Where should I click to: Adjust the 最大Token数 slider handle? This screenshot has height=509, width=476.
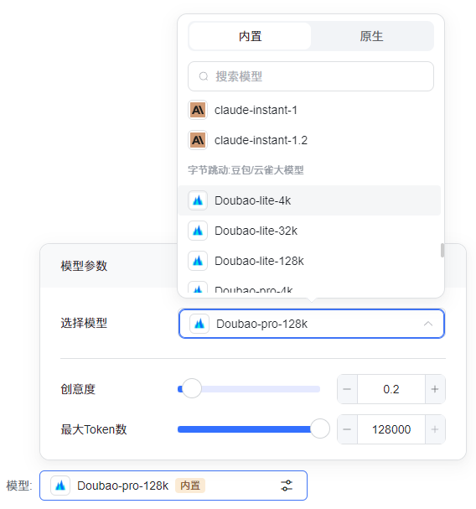click(320, 428)
